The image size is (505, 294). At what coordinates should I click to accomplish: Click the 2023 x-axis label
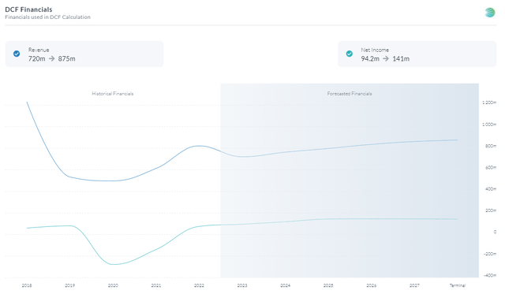[242, 285]
